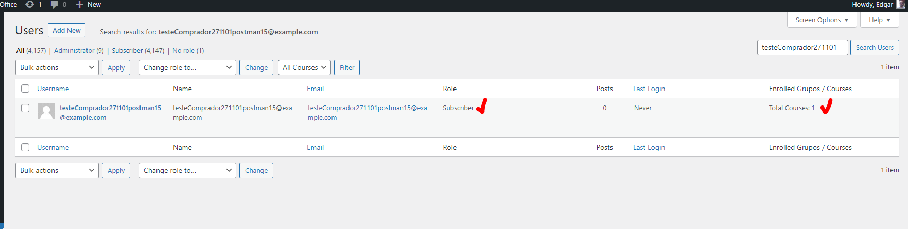Click the plus New icon

coord(79,4)
